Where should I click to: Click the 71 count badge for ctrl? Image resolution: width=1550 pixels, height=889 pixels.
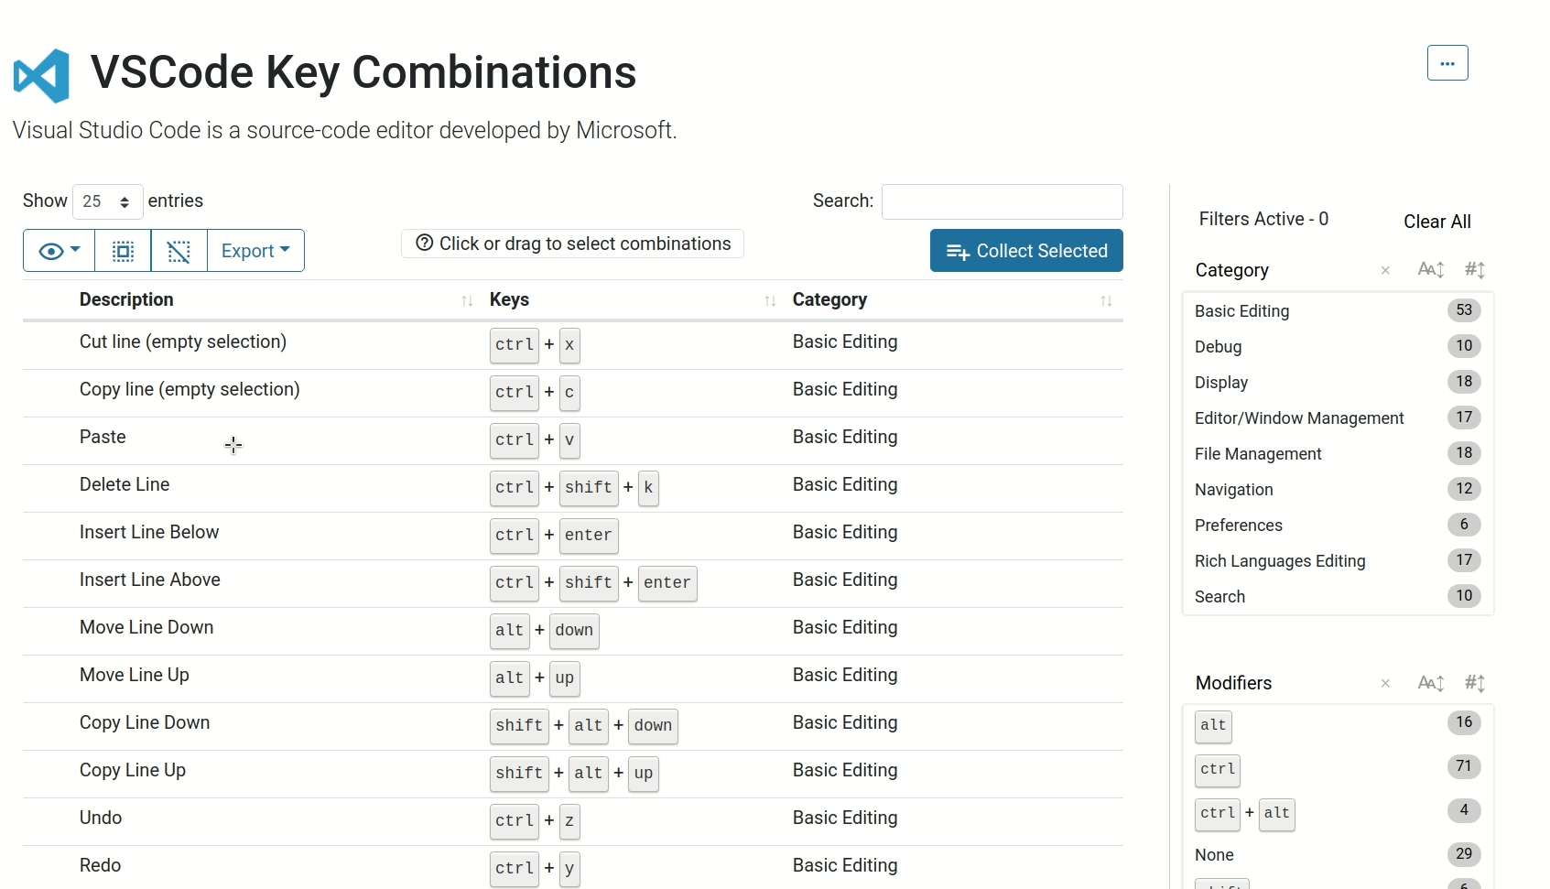pos(1464,766)
